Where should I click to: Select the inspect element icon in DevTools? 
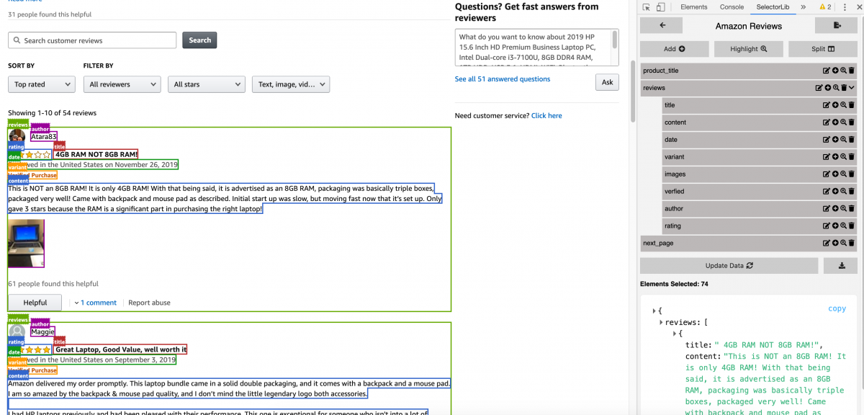644,6
